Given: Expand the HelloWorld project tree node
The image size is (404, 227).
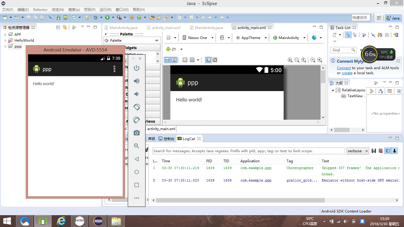Looking at the screenshot, I should coord(5,40).
